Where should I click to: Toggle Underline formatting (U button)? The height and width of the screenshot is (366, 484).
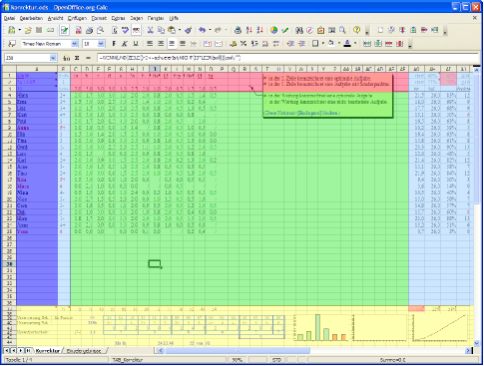(136, 44)
